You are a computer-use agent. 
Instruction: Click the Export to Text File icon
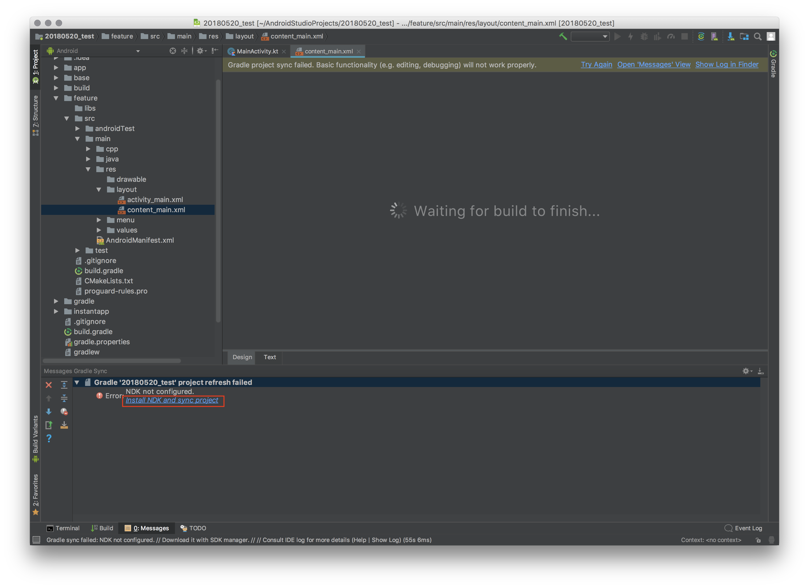(x=49, y=425)
